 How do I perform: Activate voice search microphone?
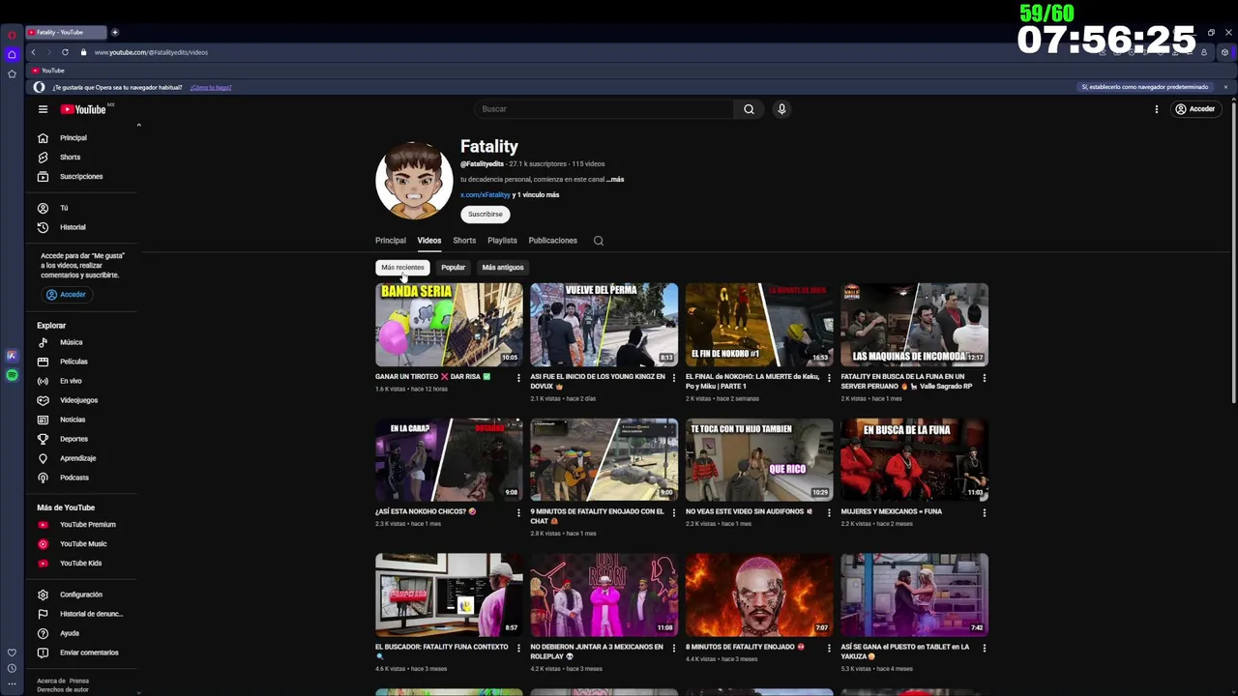click(x=781, y=109)
